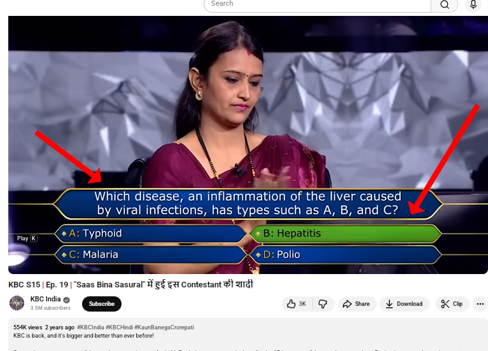Open the KBC India channel name link

(x=45, y=299)
